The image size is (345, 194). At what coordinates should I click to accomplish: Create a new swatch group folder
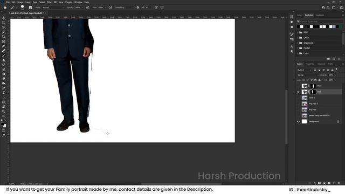click(x=328, y=59)
